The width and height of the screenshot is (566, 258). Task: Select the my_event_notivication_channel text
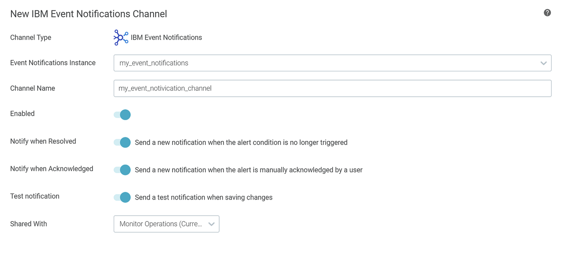pos(165,88)
